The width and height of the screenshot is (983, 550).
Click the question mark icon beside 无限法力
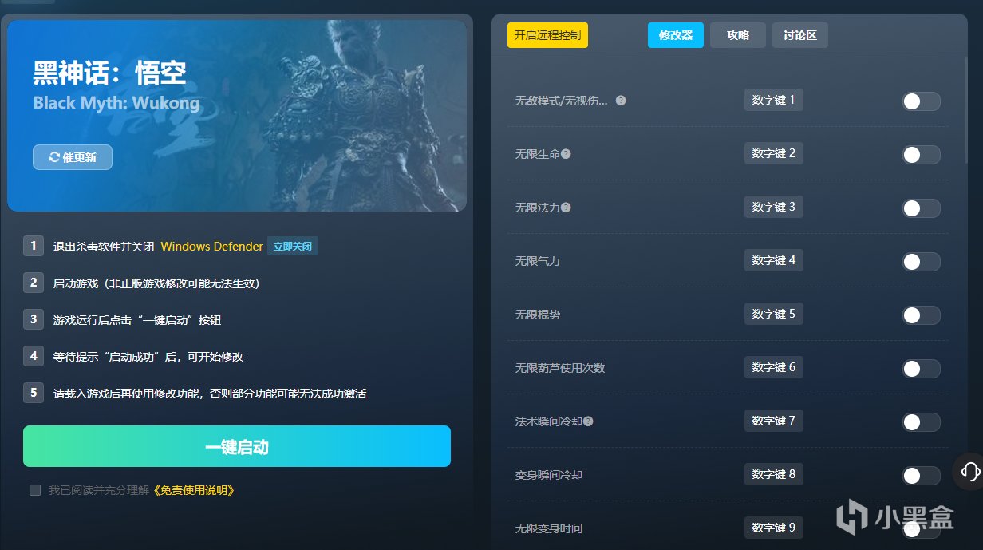click(x=566, y=208)
